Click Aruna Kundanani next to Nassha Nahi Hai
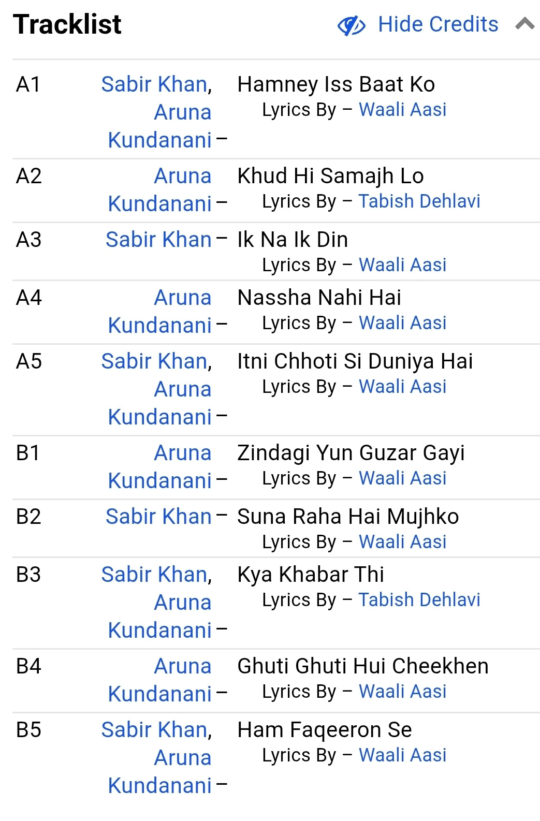Screen dimensions: 540x821 pos(159,311)
